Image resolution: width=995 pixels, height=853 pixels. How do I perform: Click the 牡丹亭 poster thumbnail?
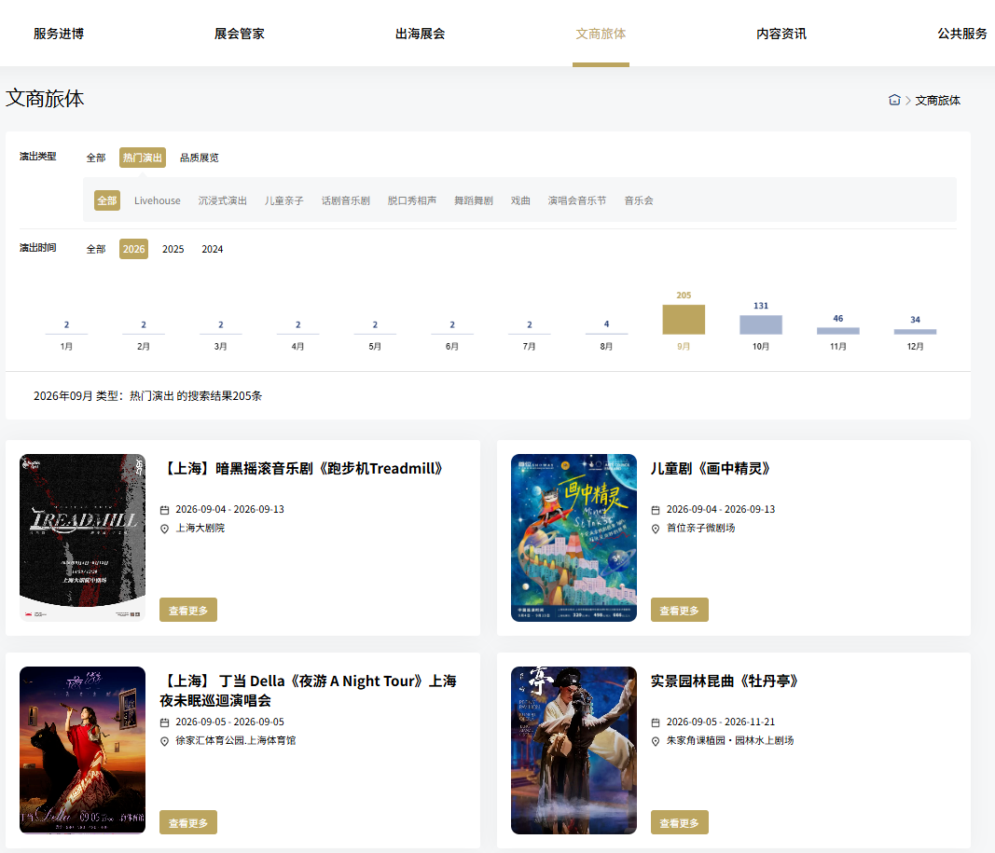[x=574, y=750]
